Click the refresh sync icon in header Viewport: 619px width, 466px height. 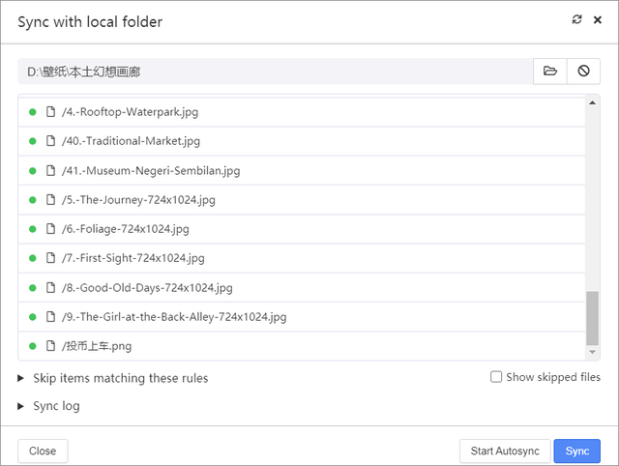[x=577, y=20]
